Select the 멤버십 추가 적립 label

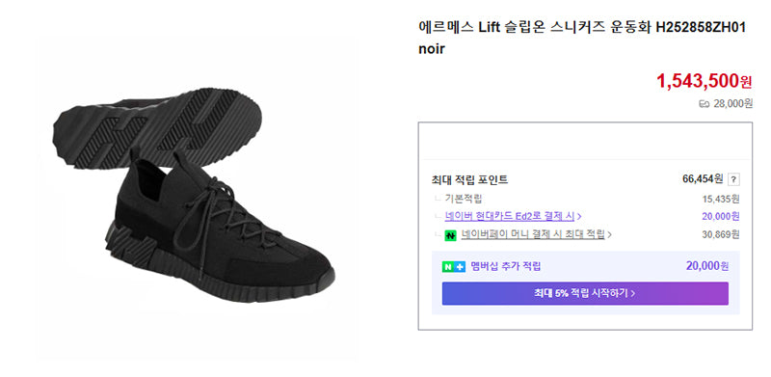click(x=505, y=267)
